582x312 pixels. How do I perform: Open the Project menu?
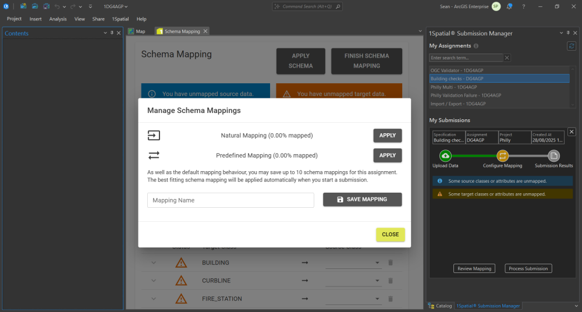tap(14, 19)
